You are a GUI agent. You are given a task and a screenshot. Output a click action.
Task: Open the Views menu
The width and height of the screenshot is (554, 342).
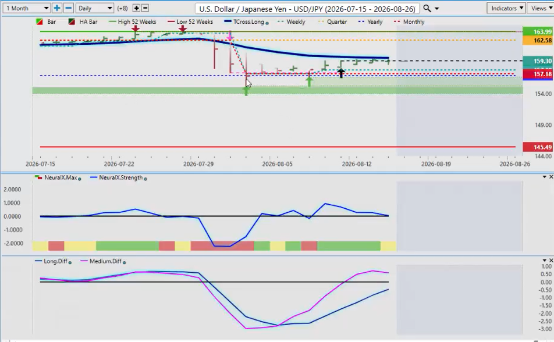tap(541, 8)
